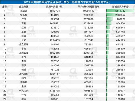Click fuel credit value 655171

pos(88,82)
